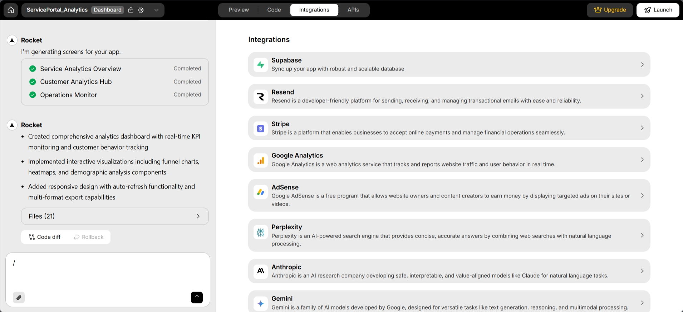Click the Resend description text

(x=426, y=101)
